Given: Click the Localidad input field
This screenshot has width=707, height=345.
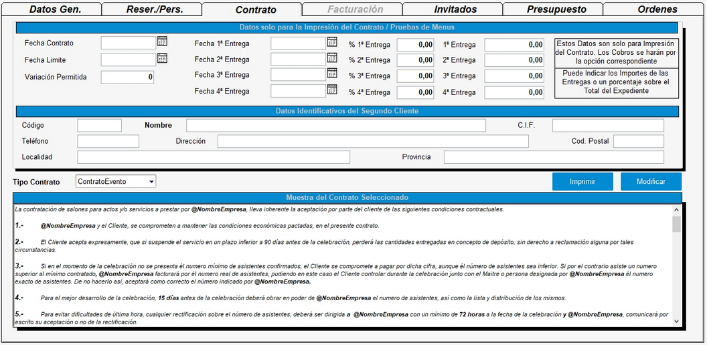Looking at the screenshot, I should pyautogui.click(x=214, y=156).
